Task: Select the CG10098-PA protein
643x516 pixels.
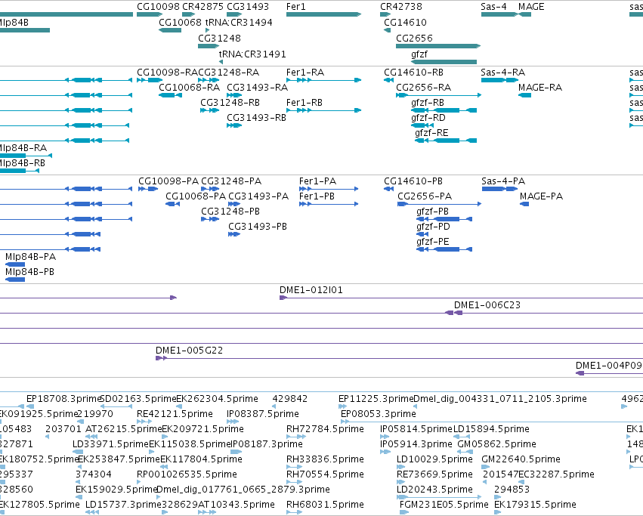Action: click(x=148, y=189)
